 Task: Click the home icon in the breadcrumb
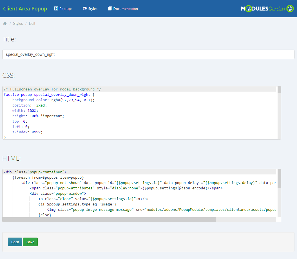click(5, 23)
